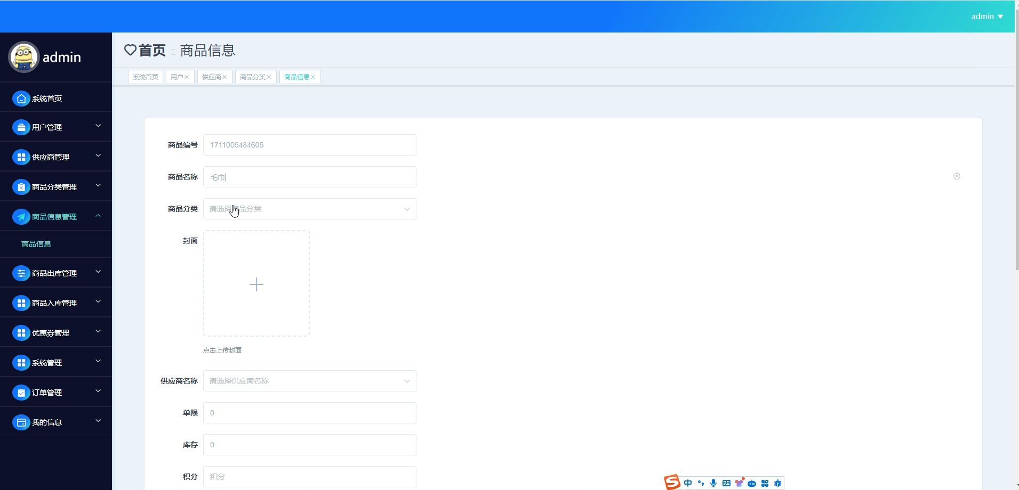Go to 首页 breadcrumb link

pos(152,50)
